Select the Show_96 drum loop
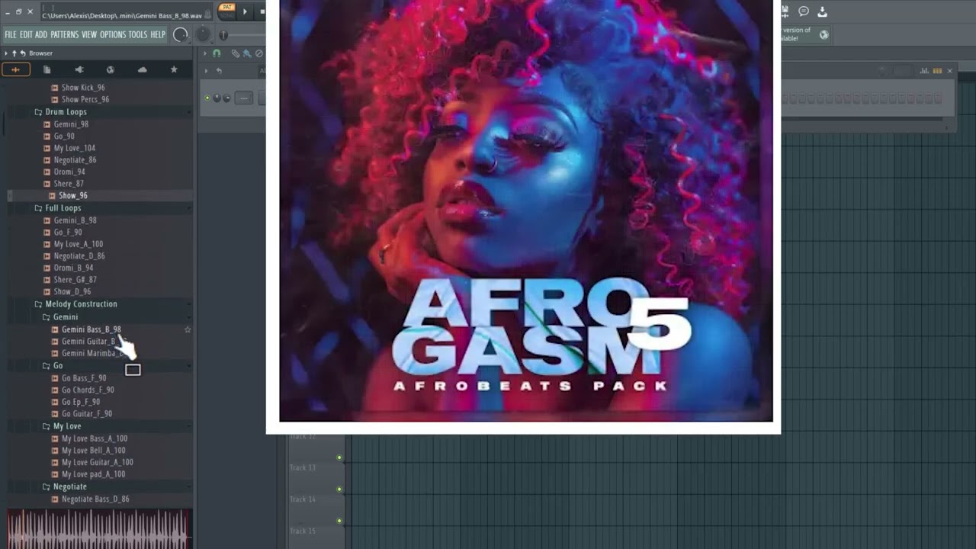Screen dimensions: 976x549 pyautogui.click(x=72, y=196)
